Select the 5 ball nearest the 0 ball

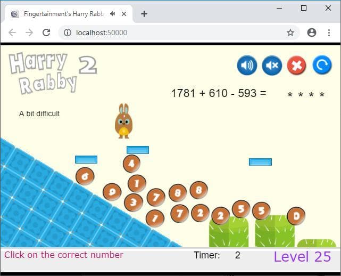[x=261, y=210]
